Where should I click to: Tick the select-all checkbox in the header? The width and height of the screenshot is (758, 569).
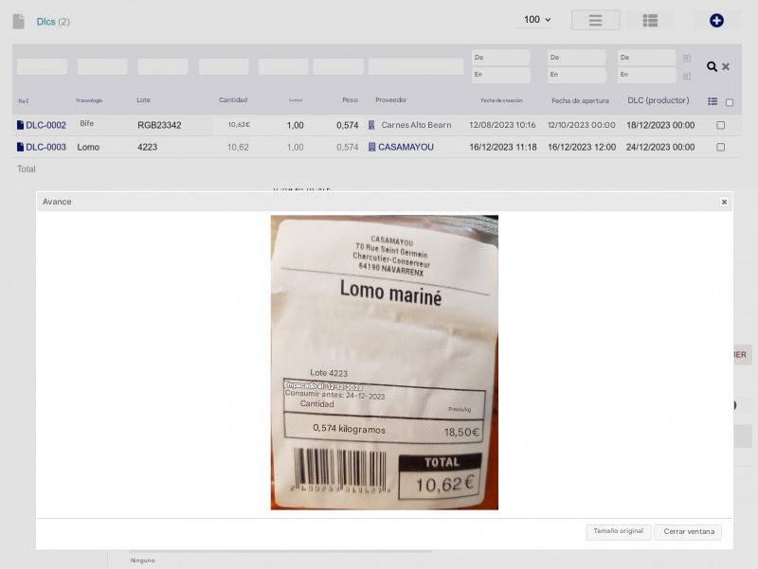click(730, 102)
